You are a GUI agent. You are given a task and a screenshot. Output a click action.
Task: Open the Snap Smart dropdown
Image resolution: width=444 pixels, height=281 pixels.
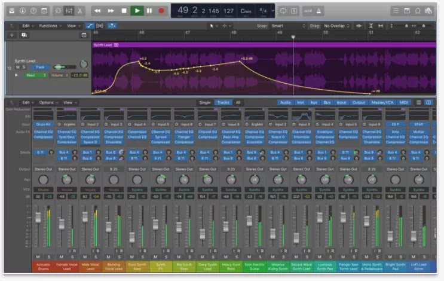(288, 26)
